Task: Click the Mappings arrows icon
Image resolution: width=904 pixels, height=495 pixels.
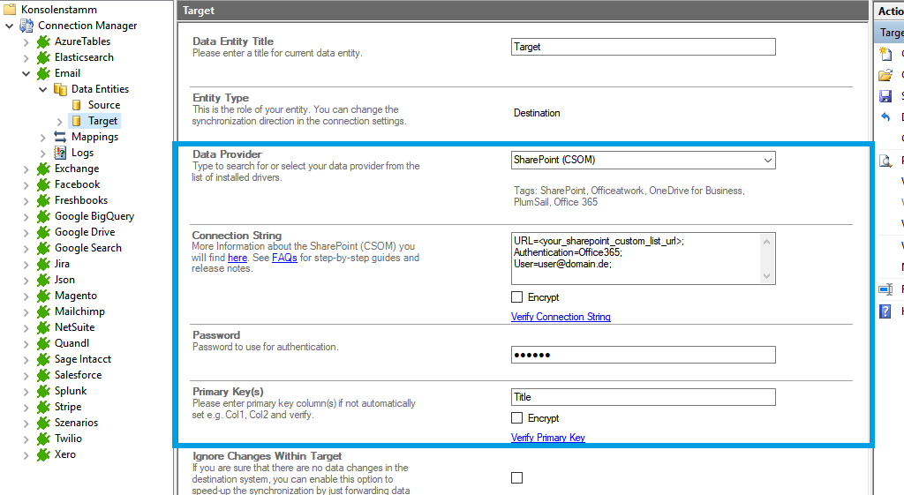Action: tap(60, 137)
